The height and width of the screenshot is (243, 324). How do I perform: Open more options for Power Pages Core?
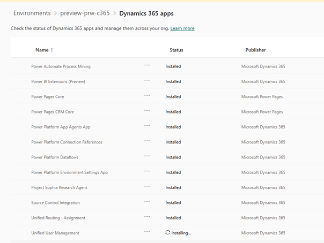point(147,95)
